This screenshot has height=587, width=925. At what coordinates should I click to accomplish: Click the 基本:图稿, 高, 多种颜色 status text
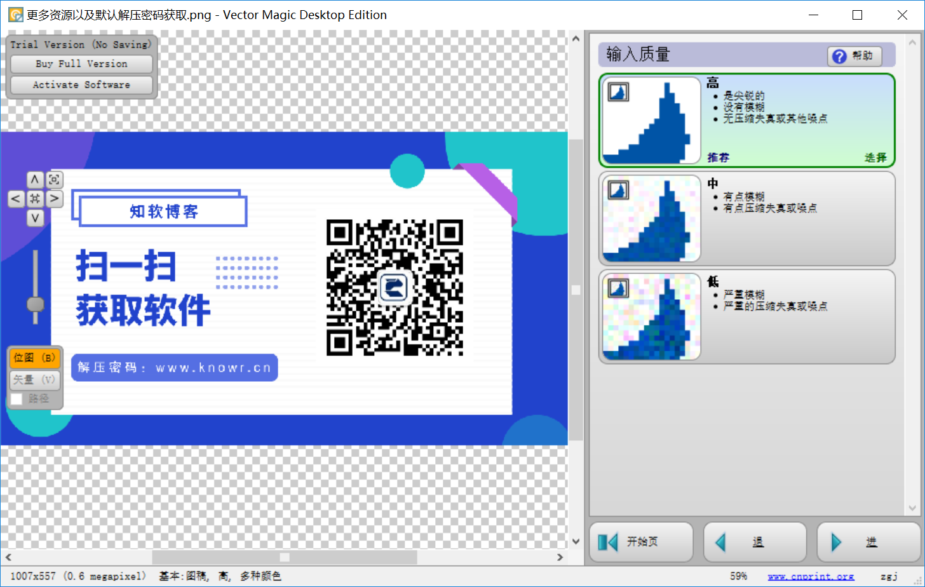click(x=220, y=576)
